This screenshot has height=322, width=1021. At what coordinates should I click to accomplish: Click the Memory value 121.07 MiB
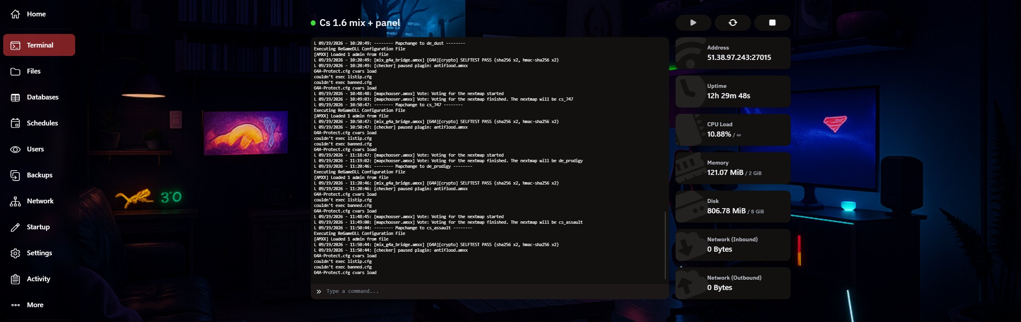click(725, 173)
